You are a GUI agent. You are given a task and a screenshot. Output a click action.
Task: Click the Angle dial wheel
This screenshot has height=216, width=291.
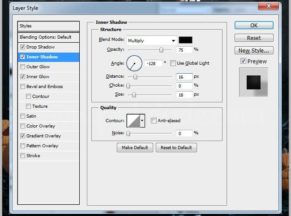[x=134, y=63]
